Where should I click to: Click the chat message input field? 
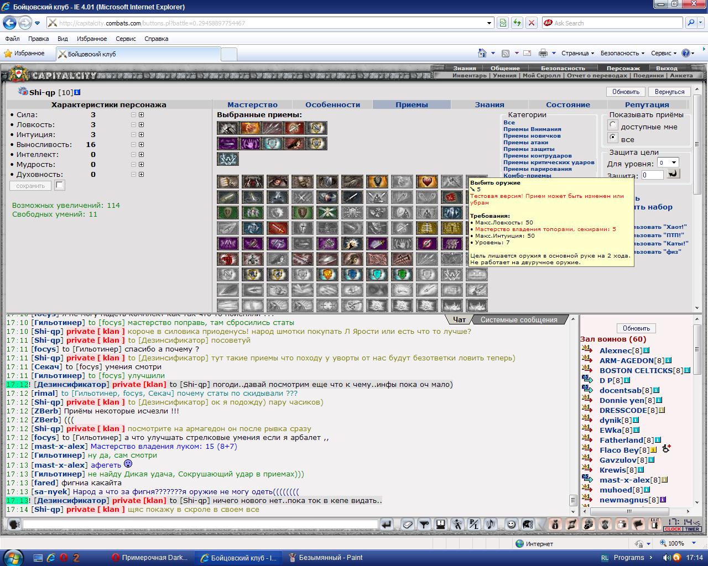(200, 524)
